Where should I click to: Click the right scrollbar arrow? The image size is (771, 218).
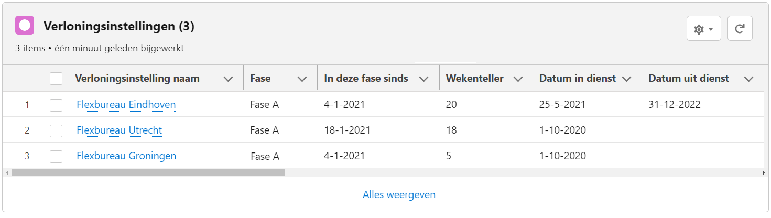[764, 172]
